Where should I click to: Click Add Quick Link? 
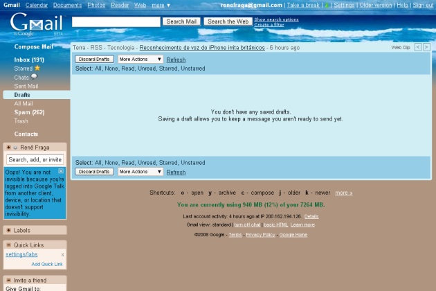47,264
